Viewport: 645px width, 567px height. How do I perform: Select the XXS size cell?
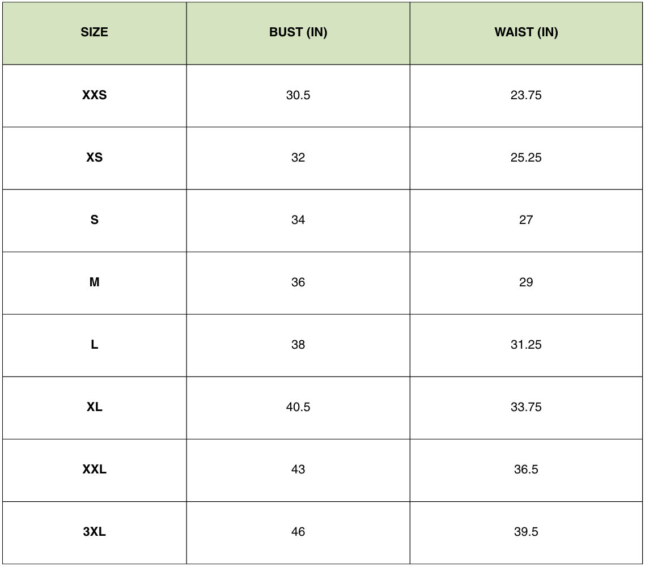pyautogui.click(x=94, y=95)
